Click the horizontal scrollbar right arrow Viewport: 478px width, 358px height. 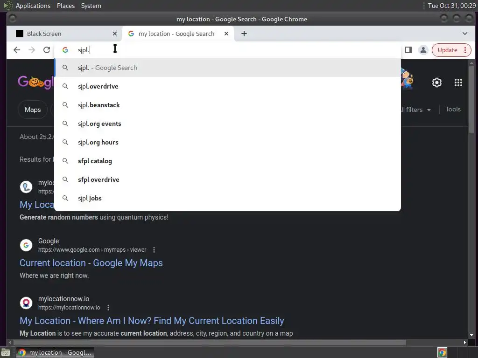tap(464, 343)
